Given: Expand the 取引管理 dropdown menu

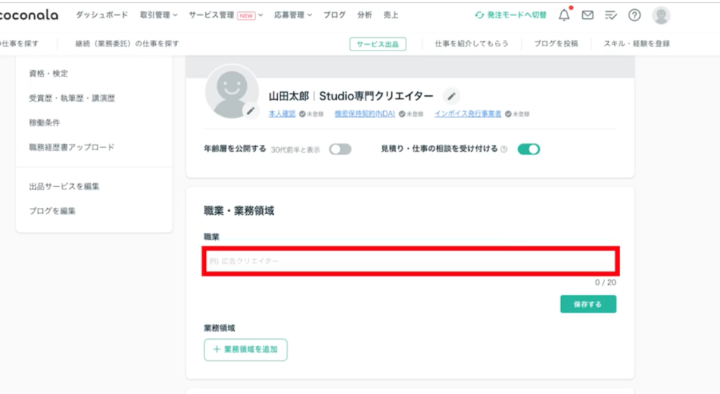Looking at the screenshot, I should [159, 15].
